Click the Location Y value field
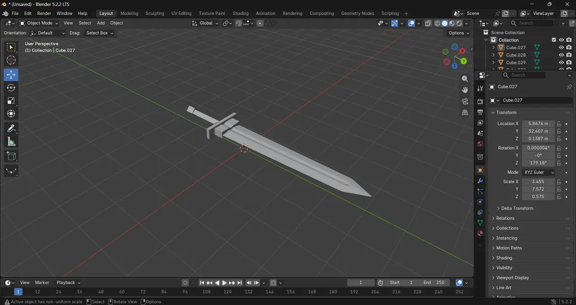 (x=538, y=131)
